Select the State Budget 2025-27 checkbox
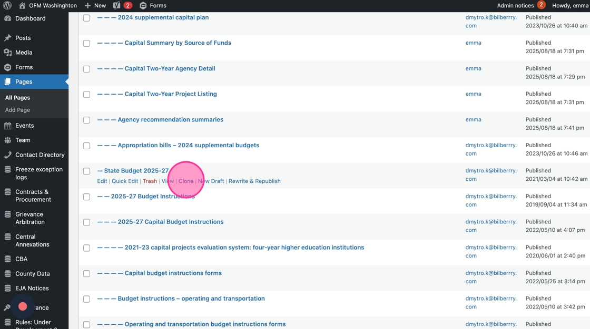 (x=86, y=171)
